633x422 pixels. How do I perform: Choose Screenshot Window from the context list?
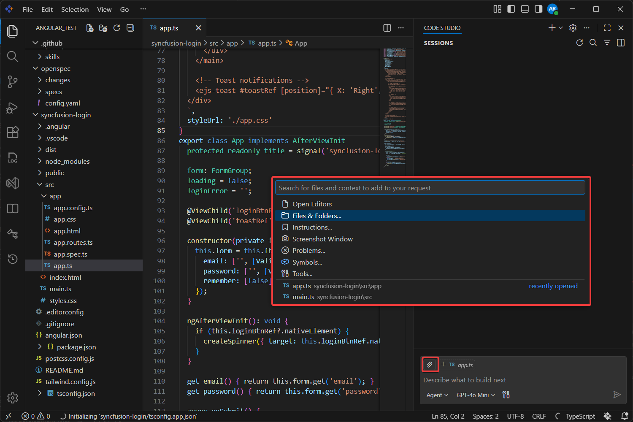[x=322, y=238]
